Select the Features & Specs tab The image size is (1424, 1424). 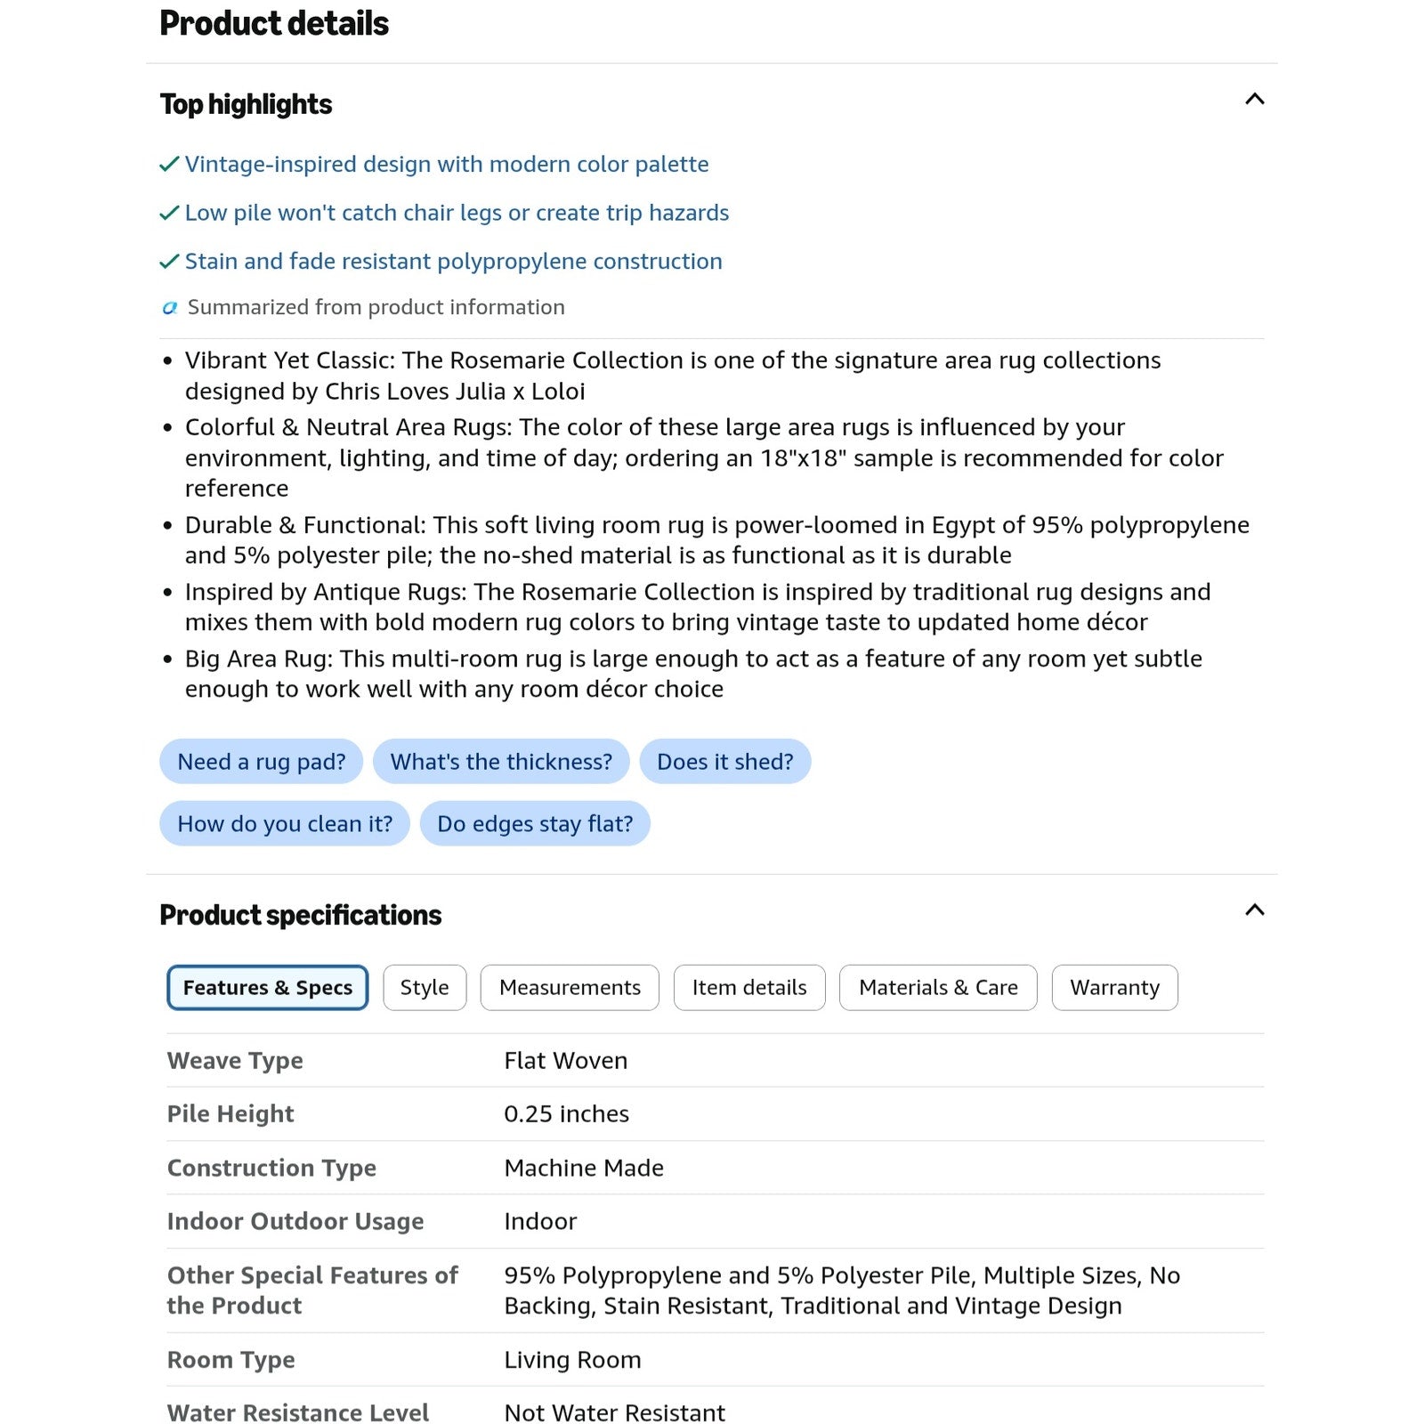coord(268,988)
